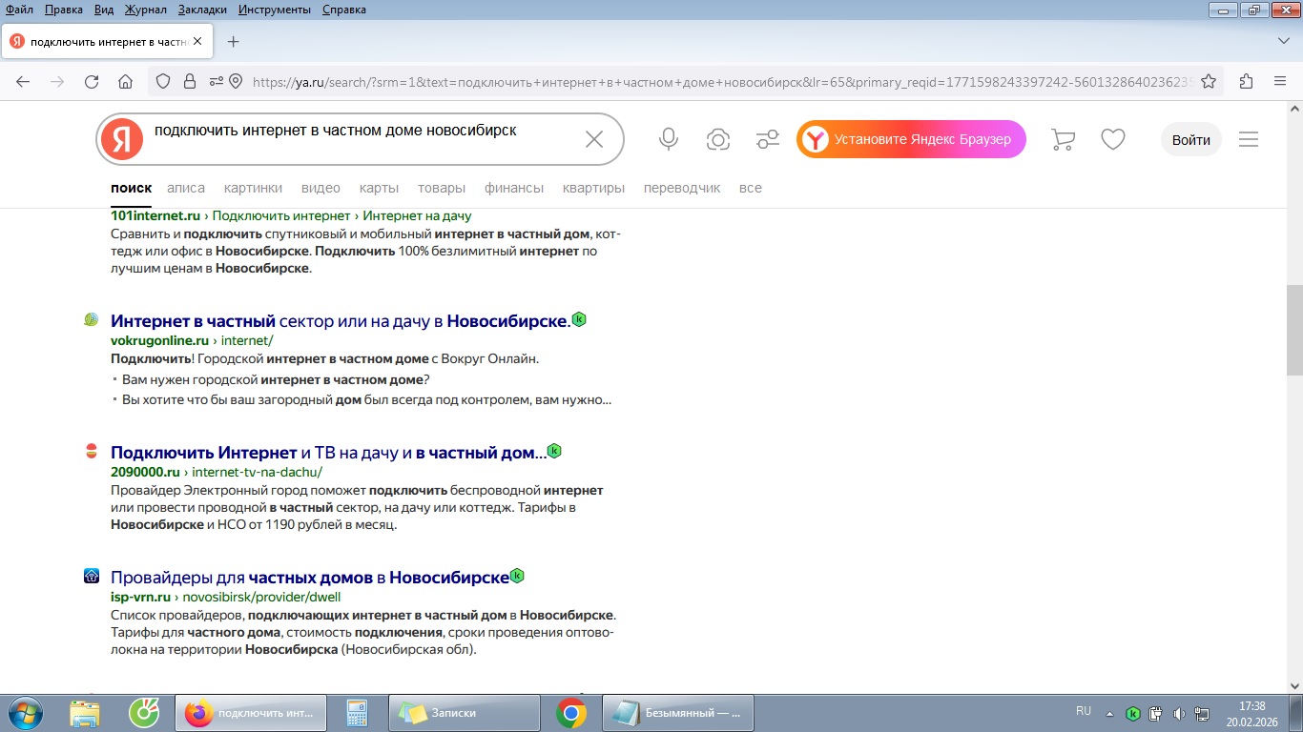Reload the current page

(x=92, y=81)
